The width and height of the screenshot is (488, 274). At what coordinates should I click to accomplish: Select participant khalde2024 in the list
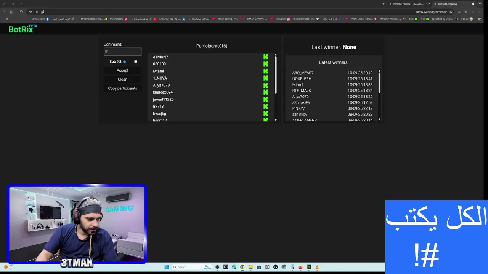tap(163, 92)
